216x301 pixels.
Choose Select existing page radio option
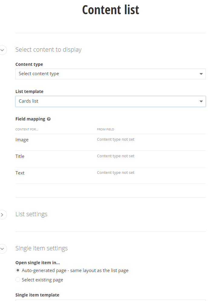pyautogui.click(x=18, y=280)
